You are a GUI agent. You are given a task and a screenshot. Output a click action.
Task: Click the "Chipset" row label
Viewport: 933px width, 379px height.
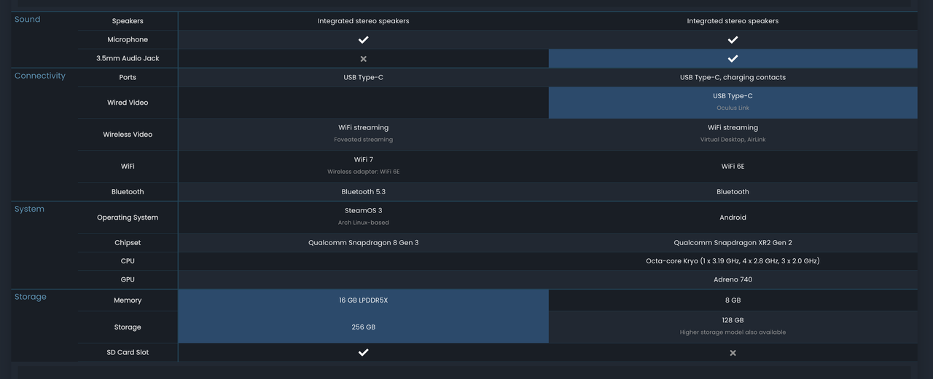pyautogui.click(x=128, y=243)
